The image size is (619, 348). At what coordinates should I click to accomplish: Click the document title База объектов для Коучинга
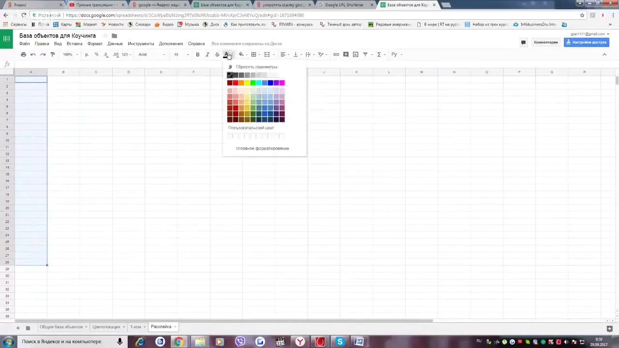tap(58, 36)
